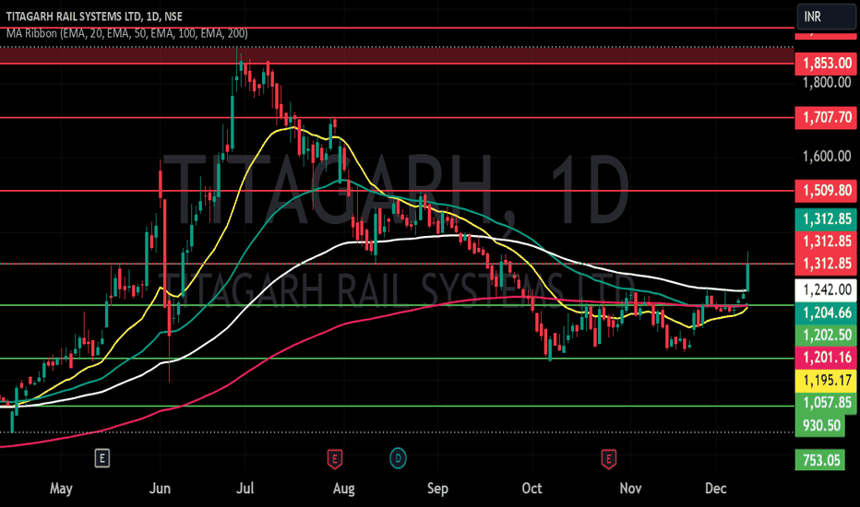Click the 1,800.00 price axis value

pyautogui.click(x=827, y=83)
